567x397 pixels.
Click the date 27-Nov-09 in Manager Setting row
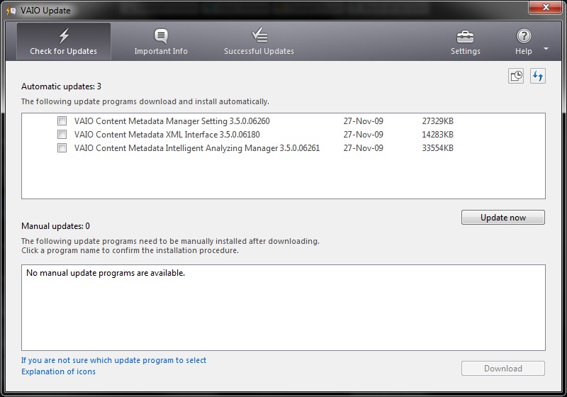363,121
